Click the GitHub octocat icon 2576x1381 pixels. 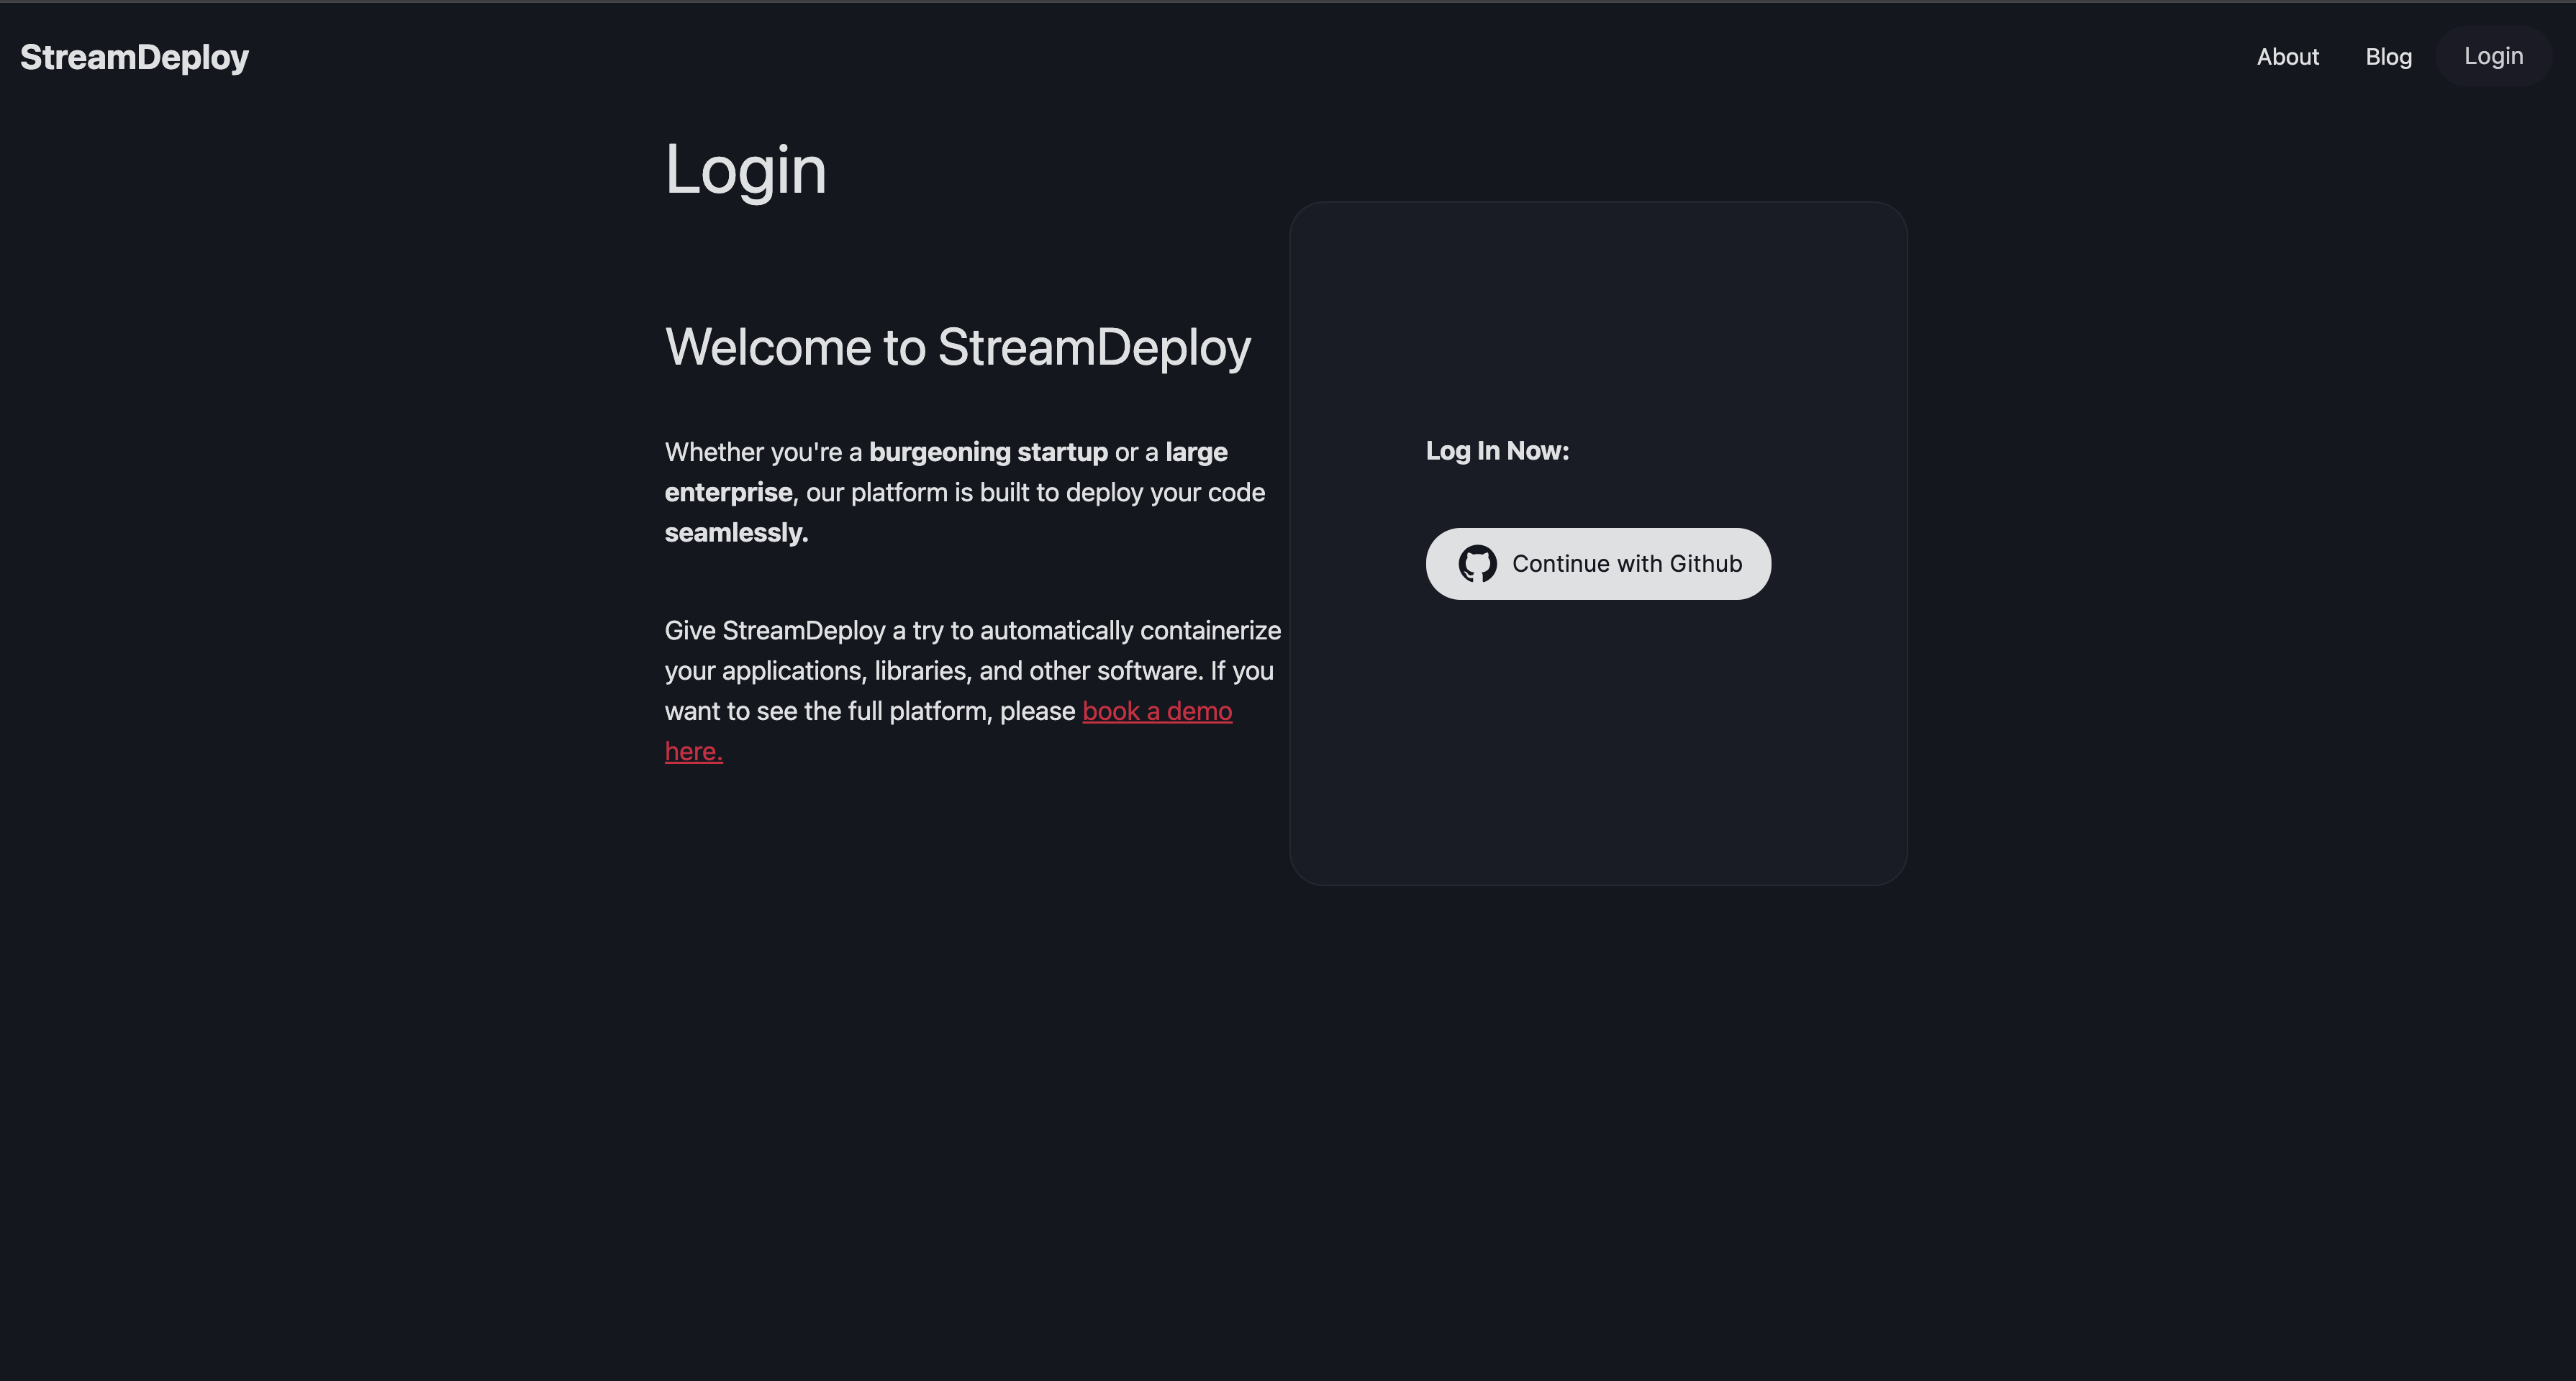[1477, 564]
